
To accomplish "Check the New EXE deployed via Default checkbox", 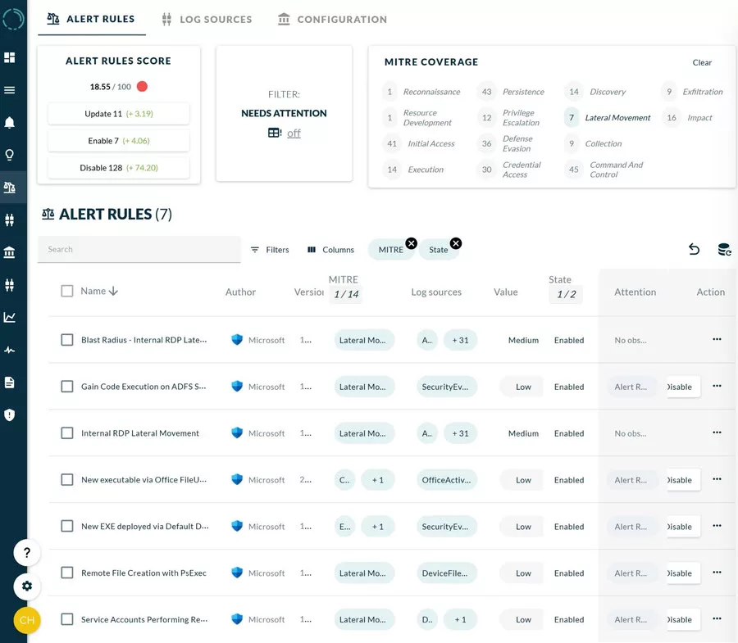I will tap(67, 526).
